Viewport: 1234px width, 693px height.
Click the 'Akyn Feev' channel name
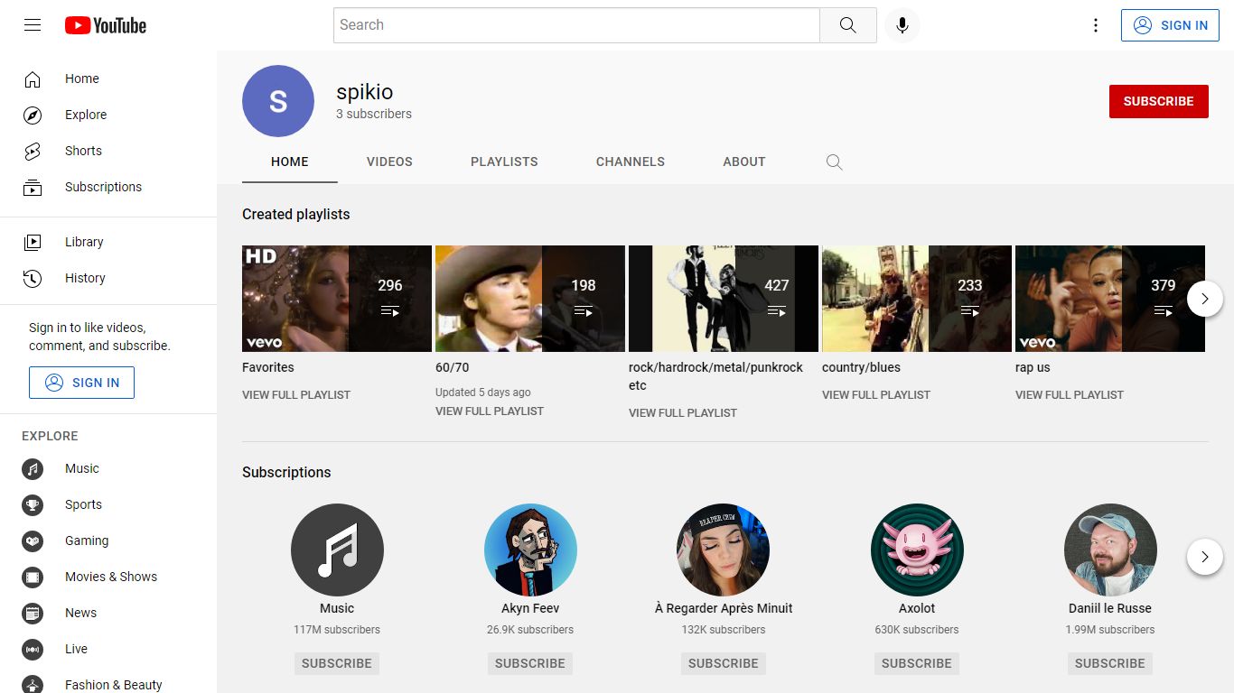[530, 608]
